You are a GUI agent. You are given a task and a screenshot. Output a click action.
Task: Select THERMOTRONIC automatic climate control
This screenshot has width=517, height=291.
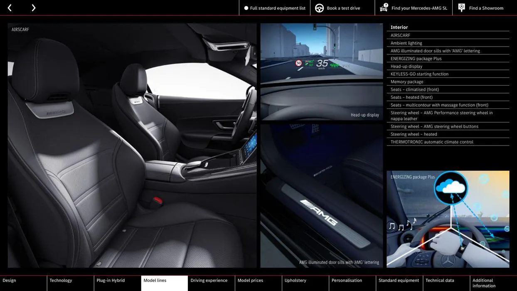(x=432, y=141)
